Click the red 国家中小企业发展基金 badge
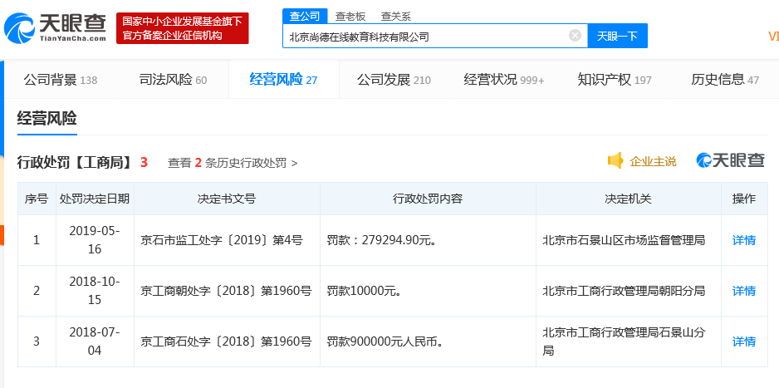Viewport: 779px width, 388px height. 183,28
